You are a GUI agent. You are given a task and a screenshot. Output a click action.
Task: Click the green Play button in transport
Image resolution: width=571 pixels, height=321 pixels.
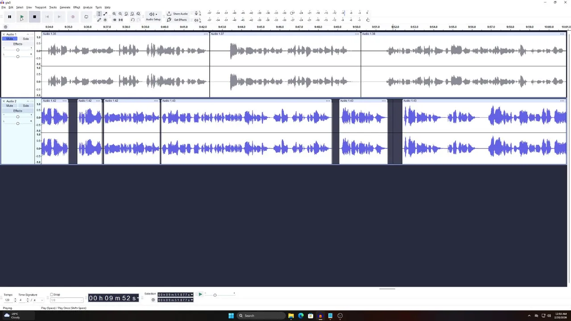[x=21, y=17]
